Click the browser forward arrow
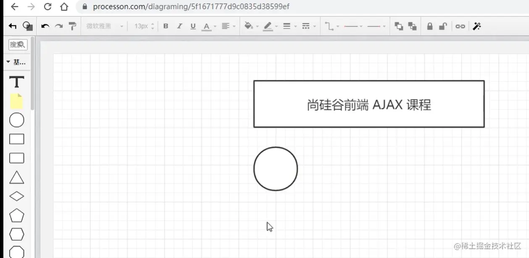Screen dimensions: 529x258 (x=31, y=7)
